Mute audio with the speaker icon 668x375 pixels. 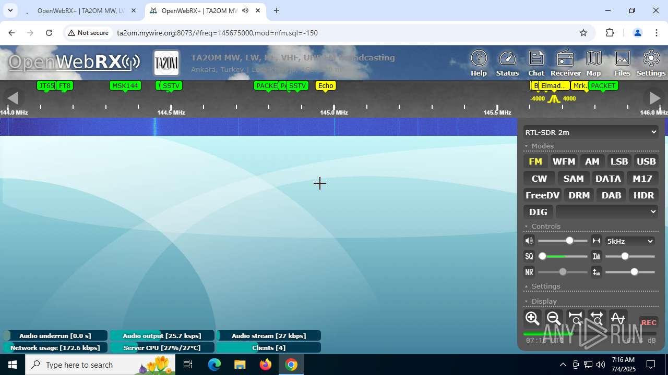pos(529,241)
